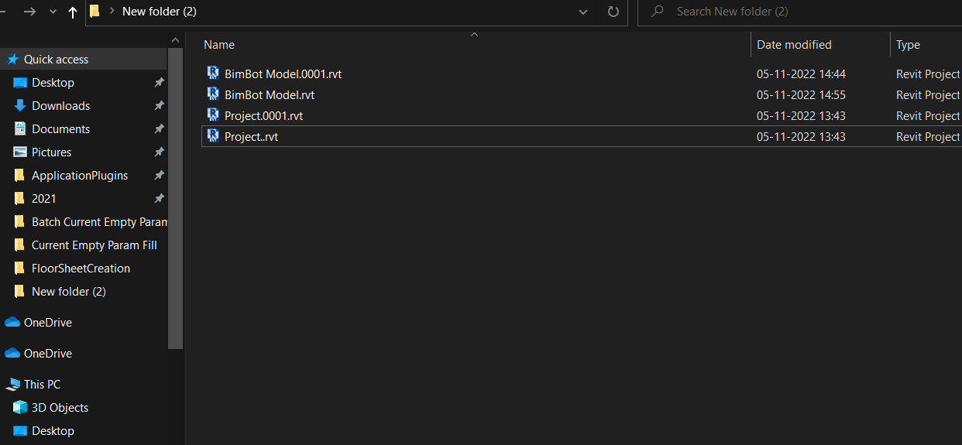Click the Up directory arrow icon
Viewport: 962px width, 445px height.
click(73, 12)
